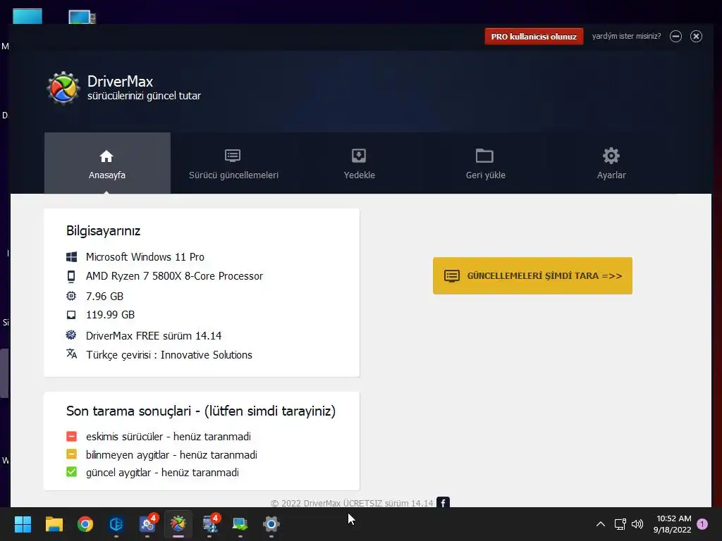The image size is (722, 541).
Task: Click the gear icon beside DriverMax FREE sürüm
Action: pos(71,335)
